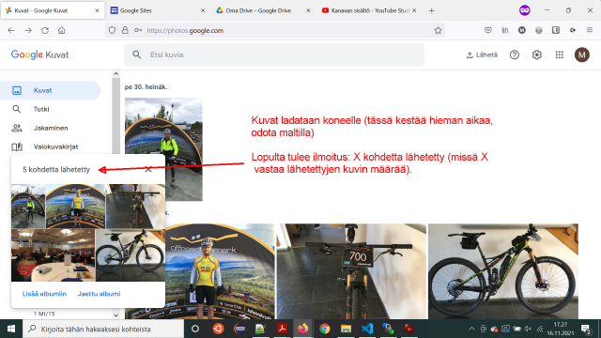Open the new tab plus button
601x338 pixels.
pyautogui.click(x=432, y=10)
